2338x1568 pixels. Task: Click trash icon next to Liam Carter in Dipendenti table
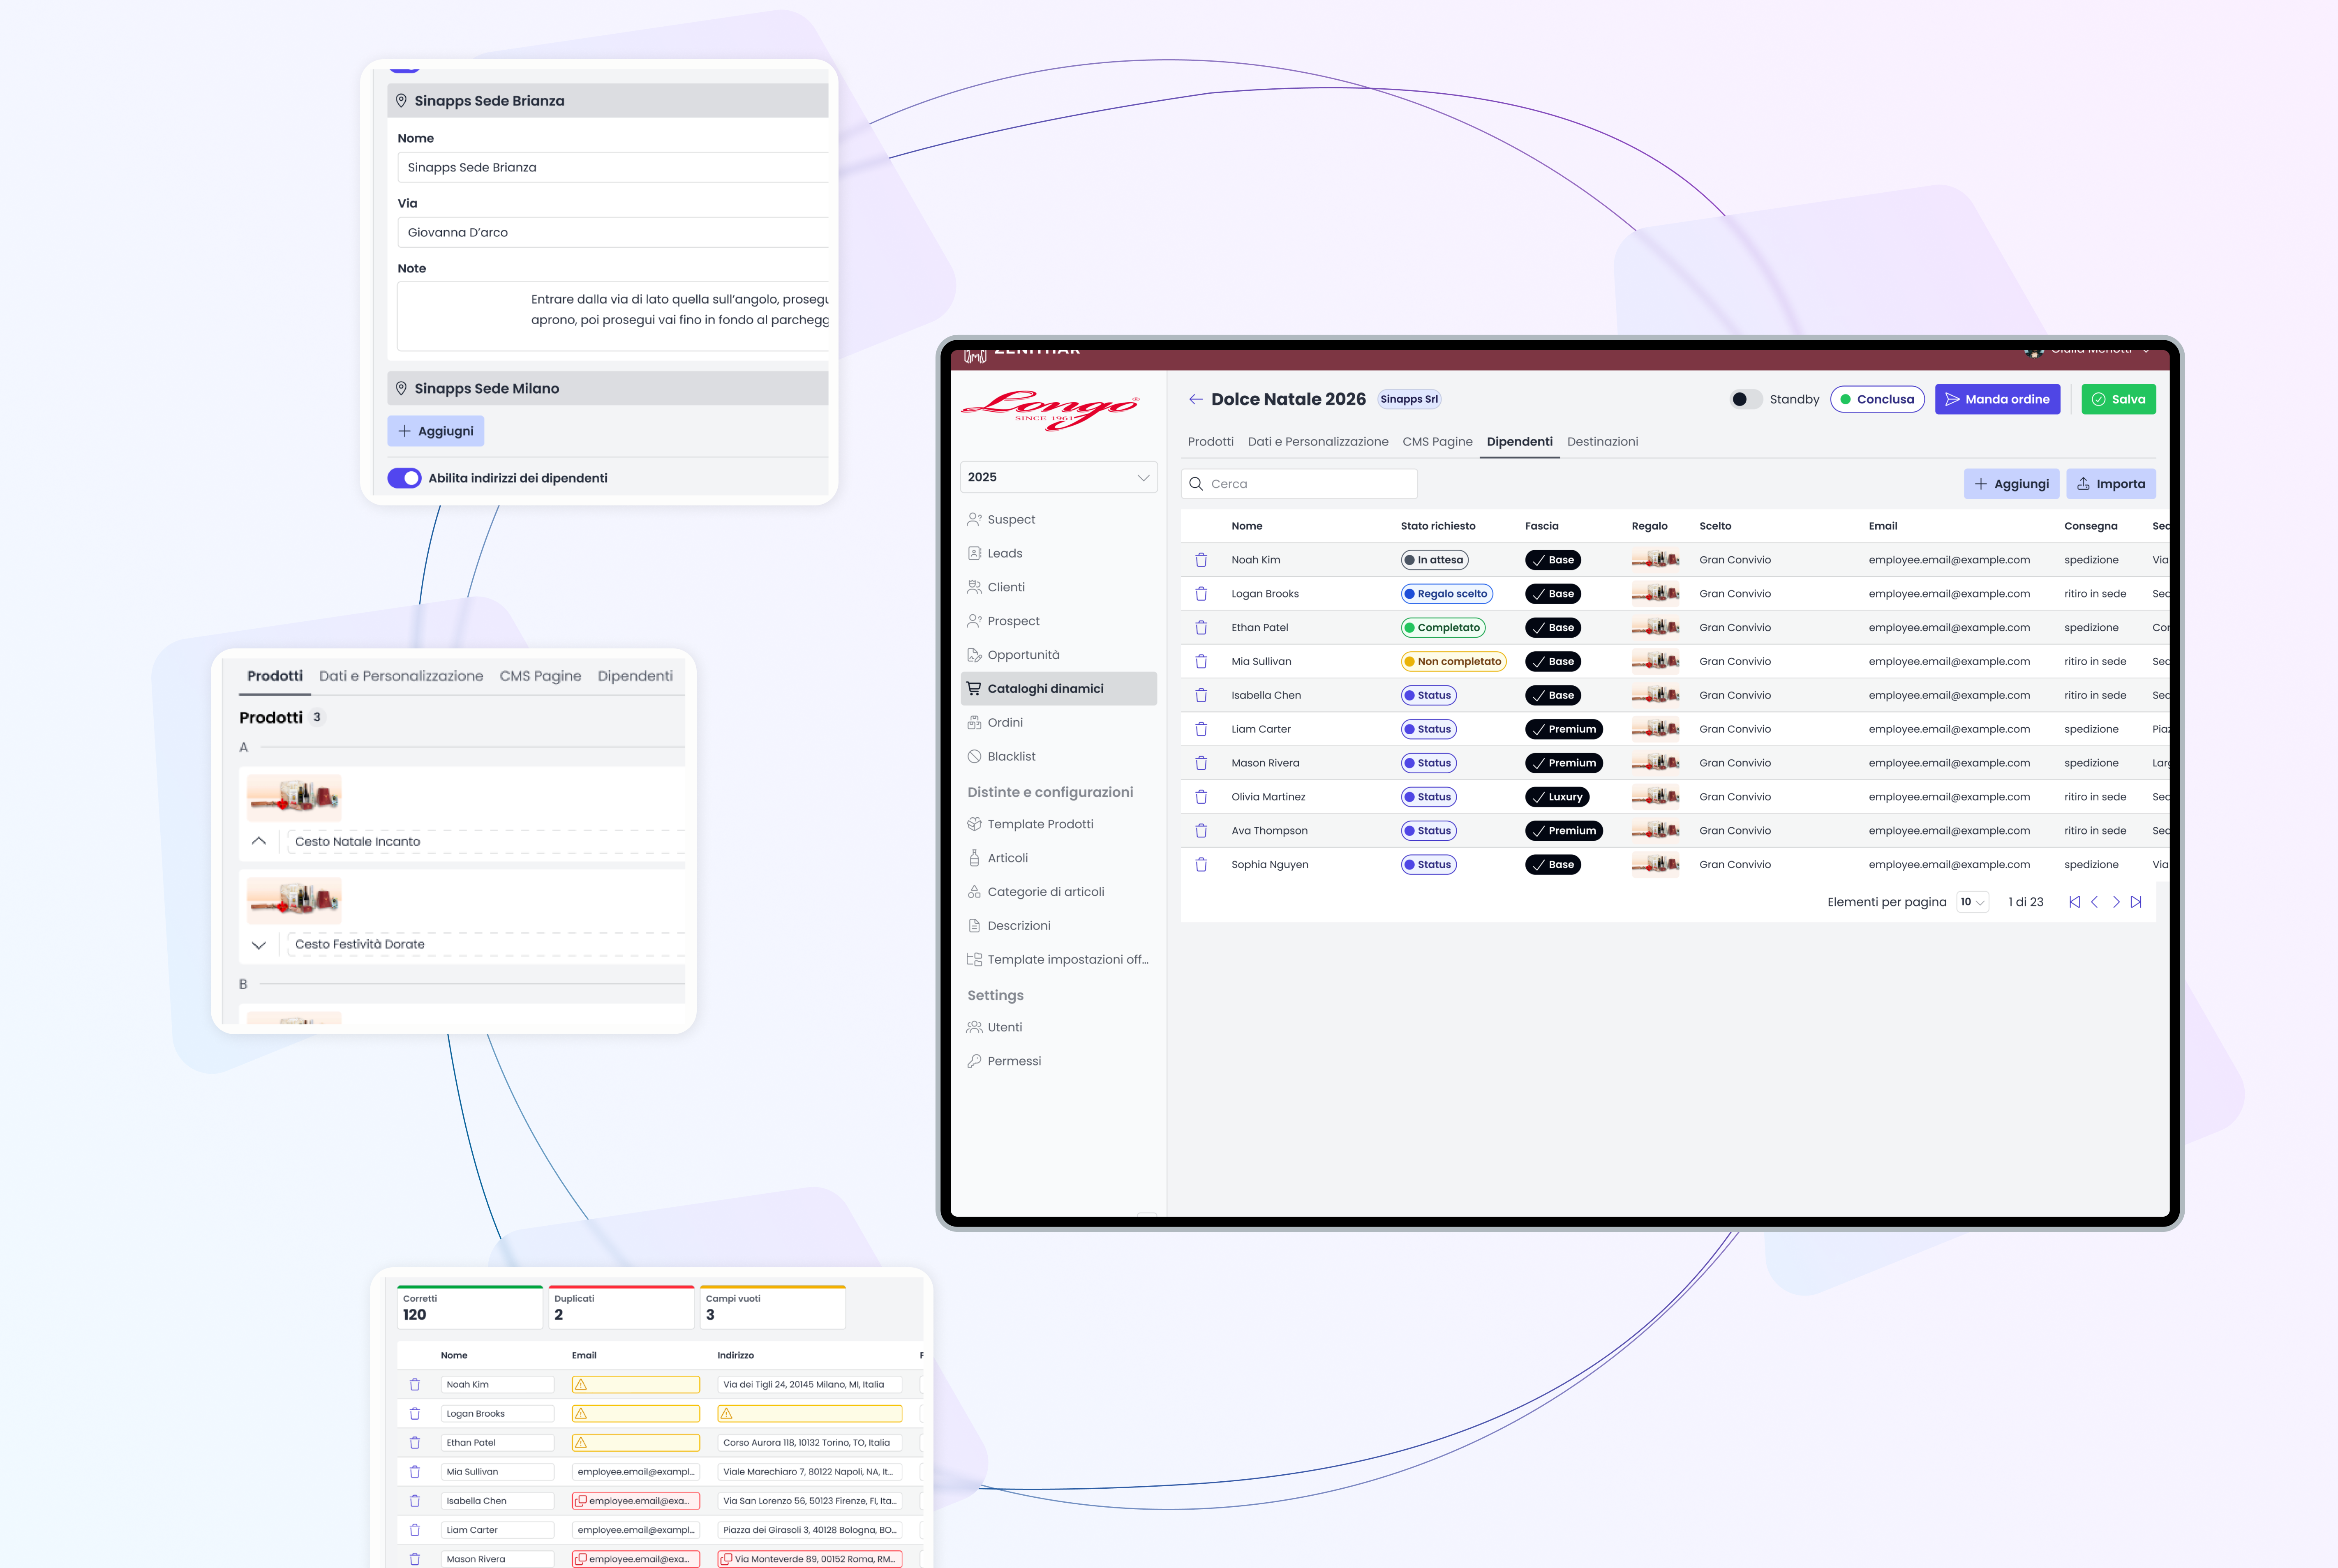click(1201, 729)
